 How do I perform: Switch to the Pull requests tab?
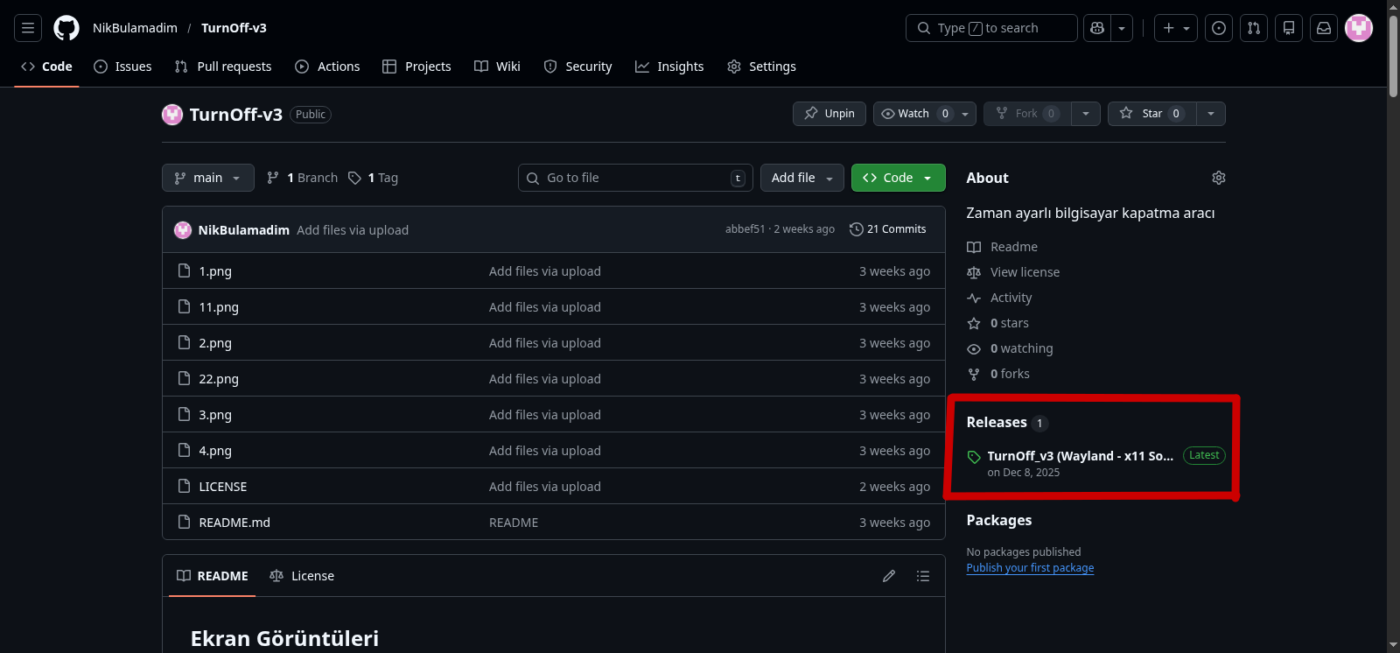(223, 67)
